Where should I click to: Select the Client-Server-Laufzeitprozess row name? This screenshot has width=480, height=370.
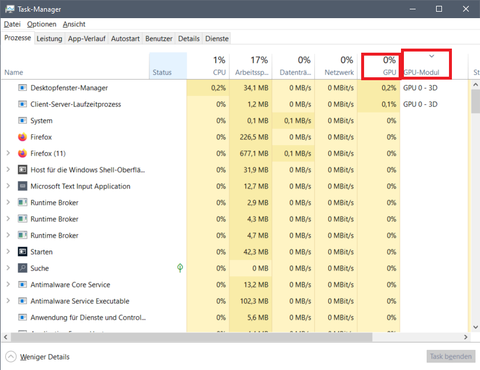[76, 104]
